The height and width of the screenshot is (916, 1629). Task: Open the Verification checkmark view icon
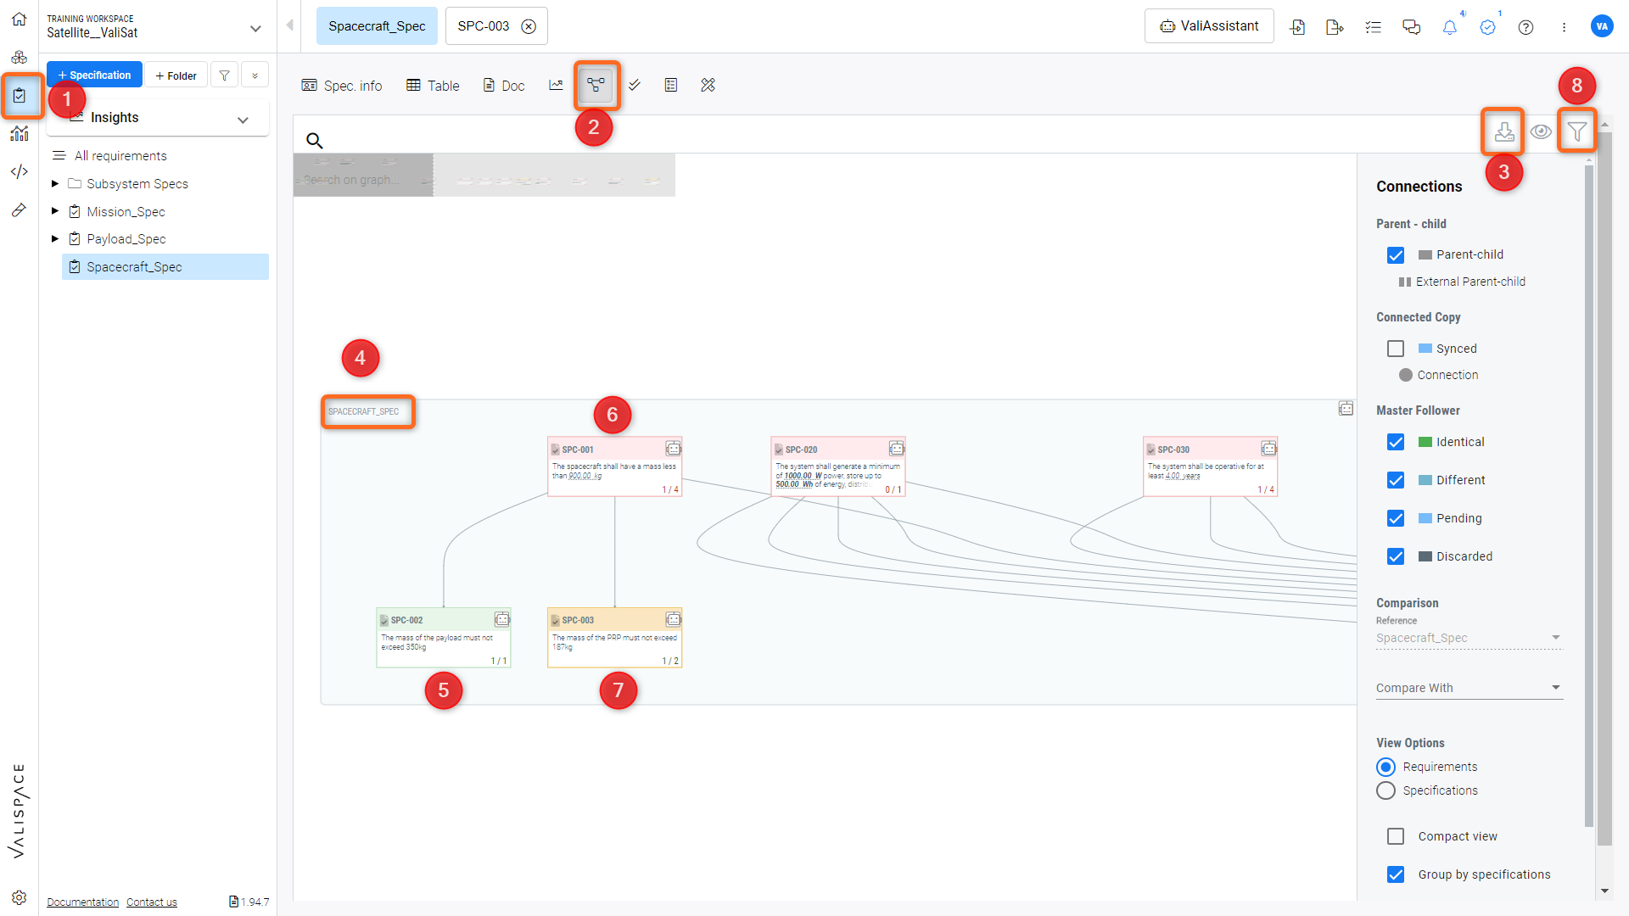coord(634,85)
